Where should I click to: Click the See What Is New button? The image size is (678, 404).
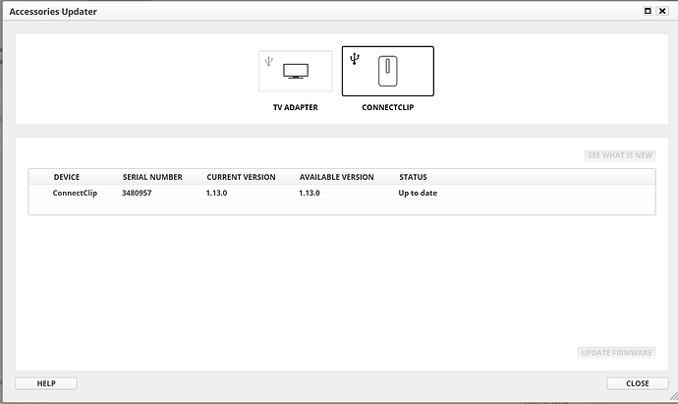[620, 155]
